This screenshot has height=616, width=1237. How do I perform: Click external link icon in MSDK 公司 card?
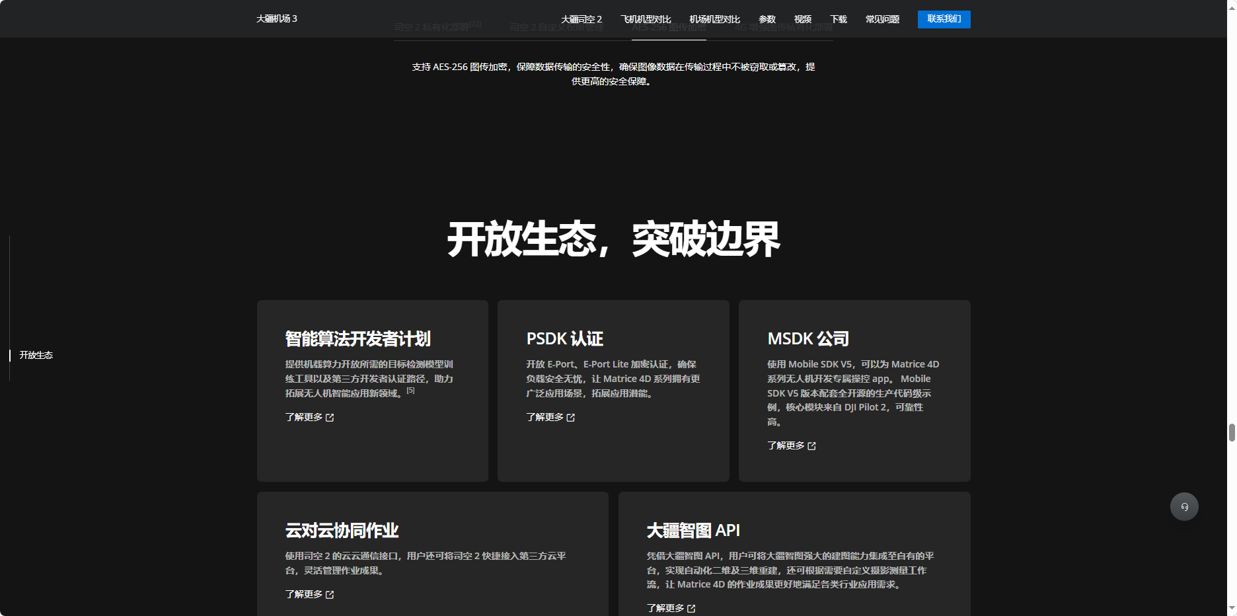point(811,446)
